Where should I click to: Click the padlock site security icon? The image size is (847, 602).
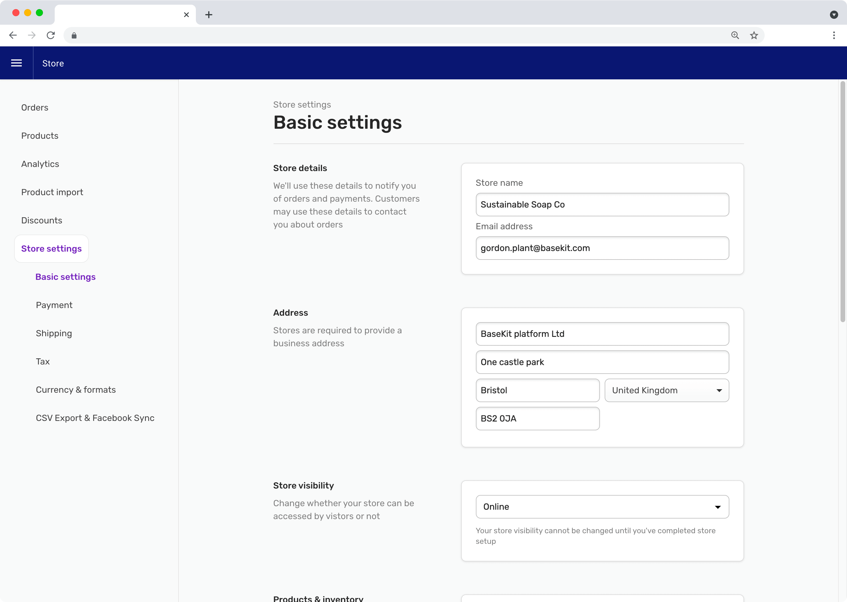[x=74, y=35]
